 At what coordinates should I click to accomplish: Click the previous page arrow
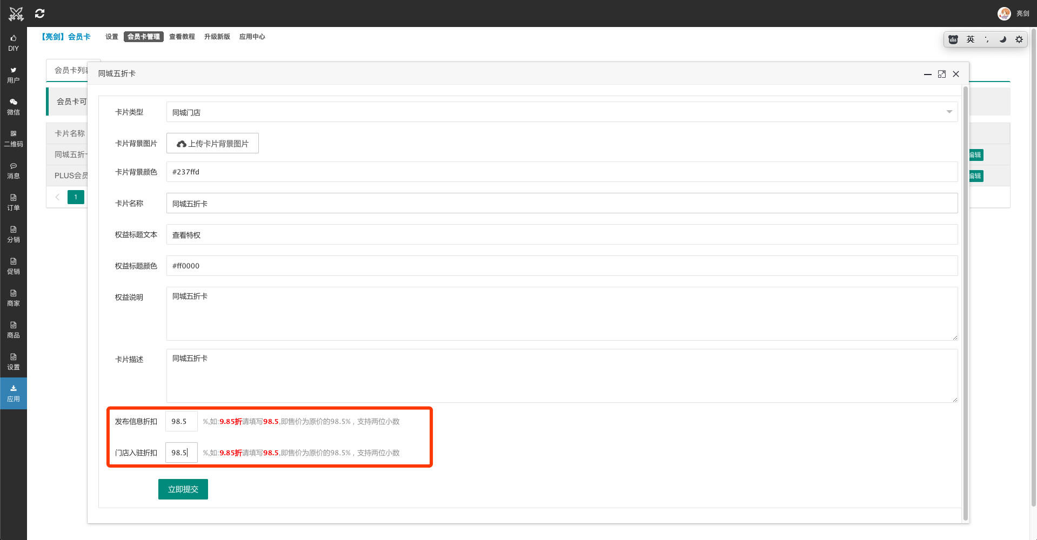57,197
